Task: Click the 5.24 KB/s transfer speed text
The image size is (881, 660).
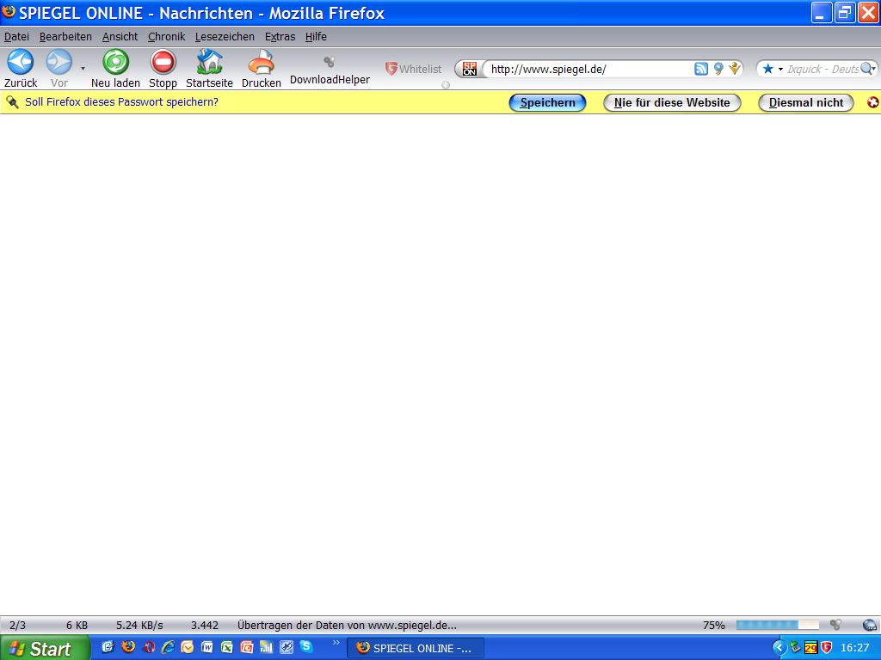Action: click(x=139, y=626)
